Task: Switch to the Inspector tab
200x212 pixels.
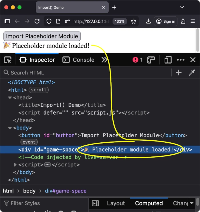Action: 37,60
